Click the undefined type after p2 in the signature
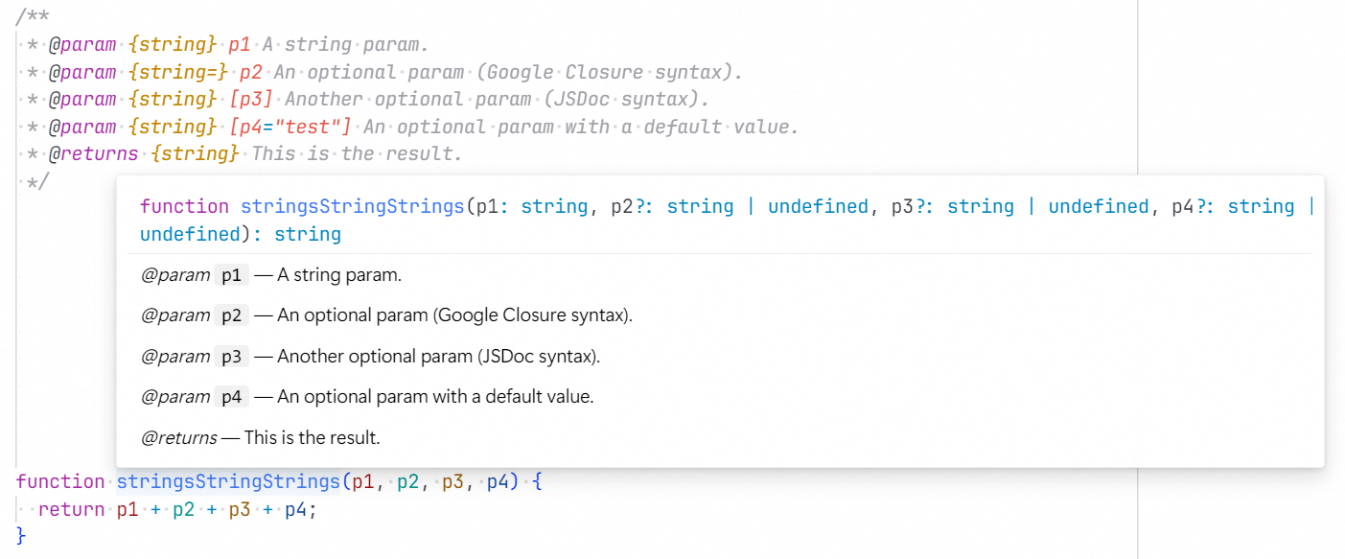This screenshot has width=1345, height=559. pos(817,205)
